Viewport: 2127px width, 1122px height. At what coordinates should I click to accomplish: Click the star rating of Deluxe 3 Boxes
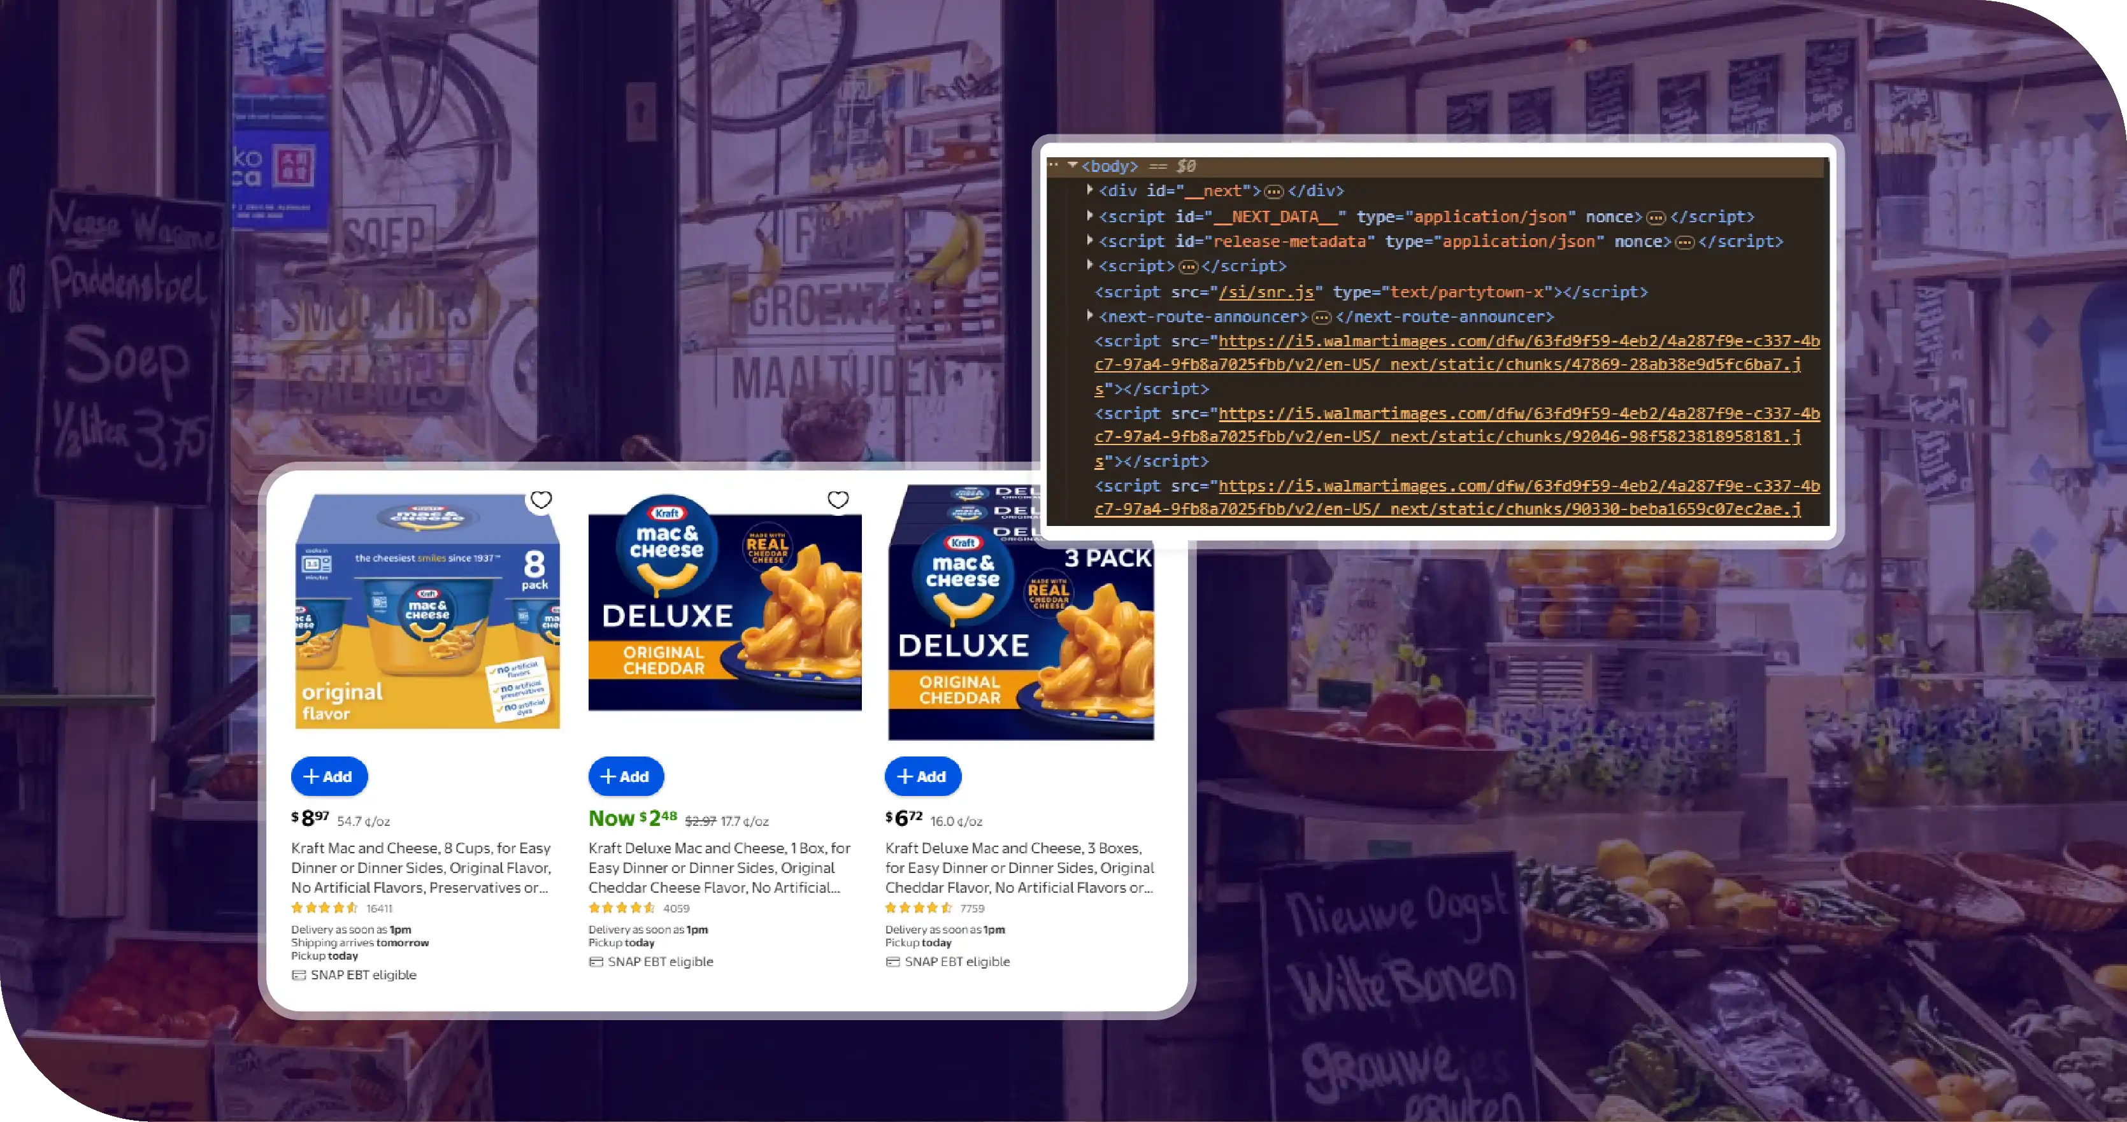(x=919, y=908)
